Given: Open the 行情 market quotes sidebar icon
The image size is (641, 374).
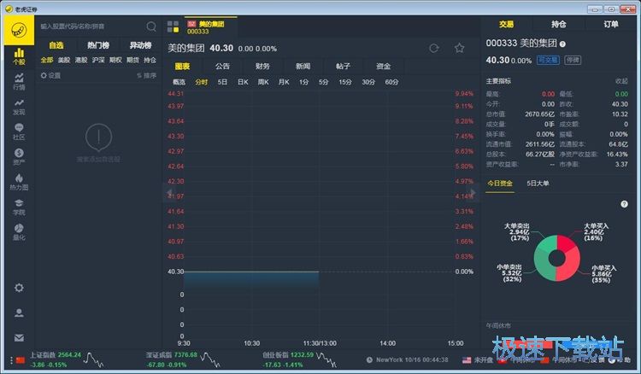Looking at the screenshot, I should click(18, 82).
